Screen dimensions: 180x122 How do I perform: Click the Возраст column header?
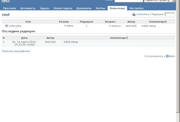pos(110,22)
